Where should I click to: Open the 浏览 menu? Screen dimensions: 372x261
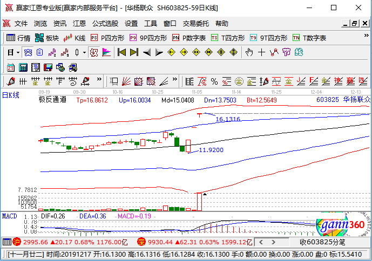(40, 24)
